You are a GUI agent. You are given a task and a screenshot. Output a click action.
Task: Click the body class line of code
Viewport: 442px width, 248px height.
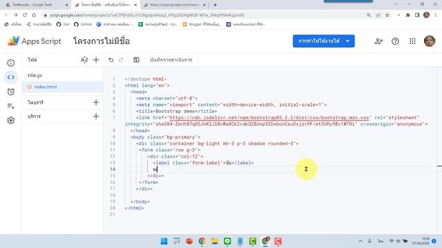[x=165, y=137]
